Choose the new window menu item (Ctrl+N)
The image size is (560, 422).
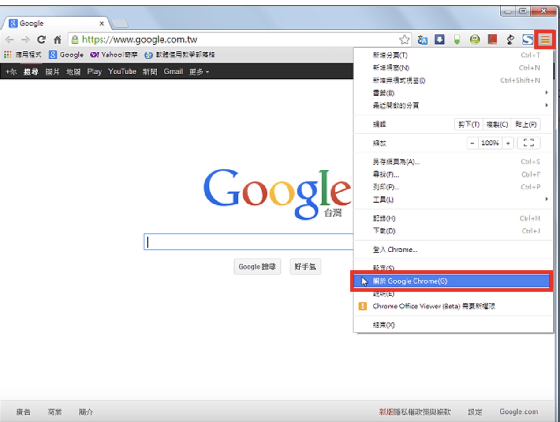pos(453,68)
